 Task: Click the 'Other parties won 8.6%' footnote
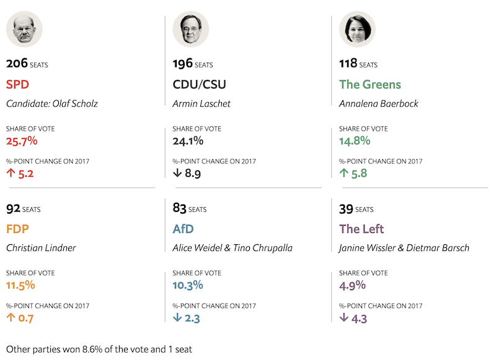(99, 349)
